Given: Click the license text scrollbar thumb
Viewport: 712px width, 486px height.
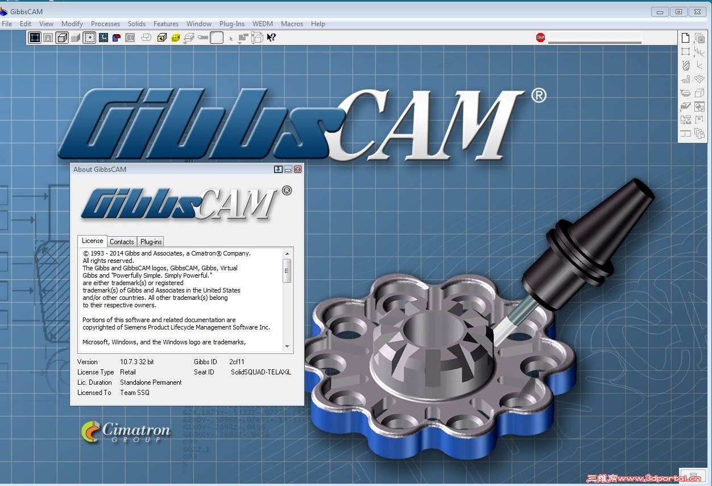Looking at the screenshot, I should tap(287, 271).
